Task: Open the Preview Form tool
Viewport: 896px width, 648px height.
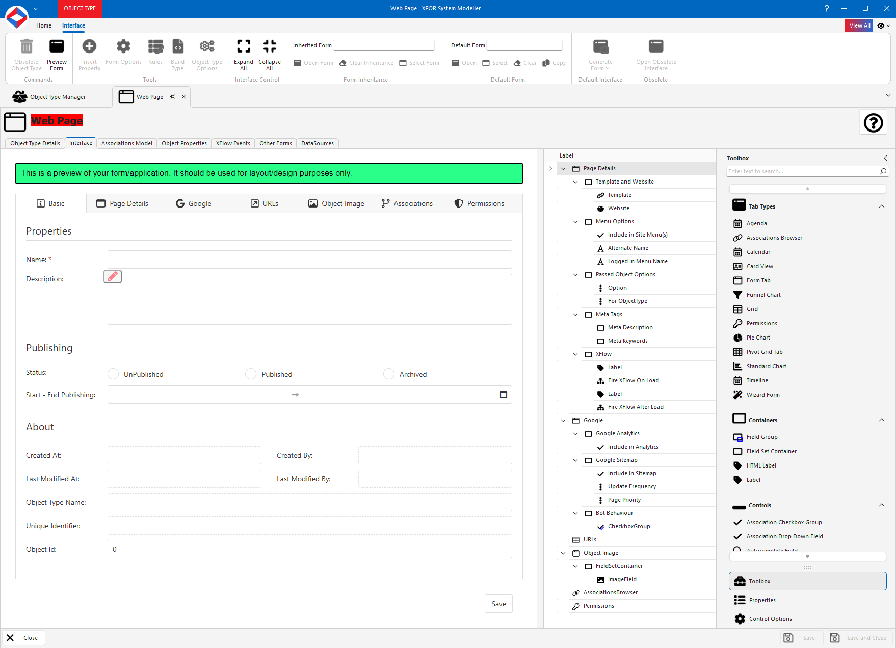Action: (x=57, y=54)
